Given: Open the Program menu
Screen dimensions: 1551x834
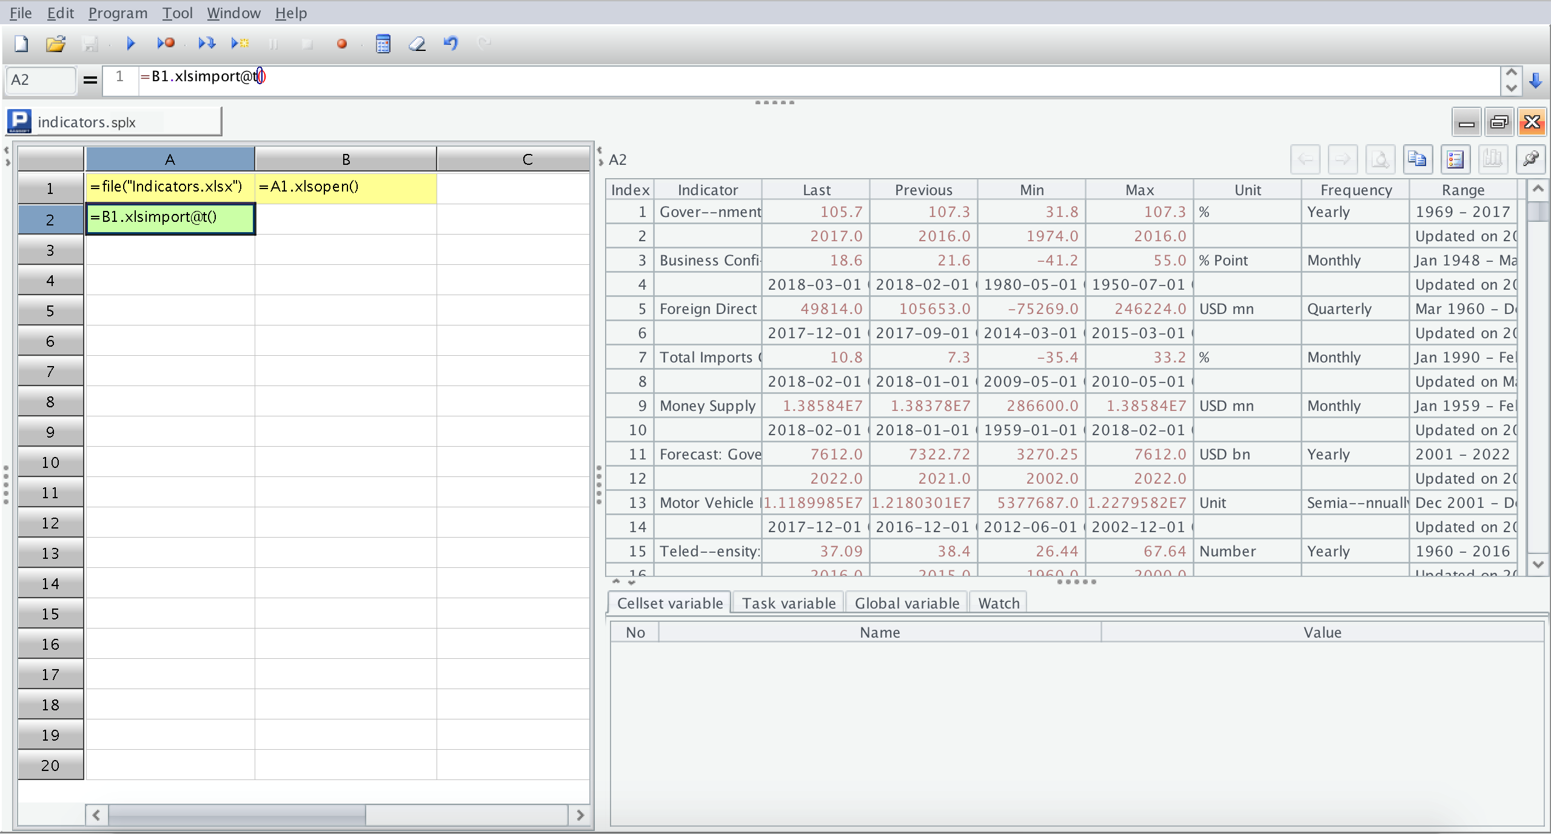Looking at the screenshot, I should (118, 13).
